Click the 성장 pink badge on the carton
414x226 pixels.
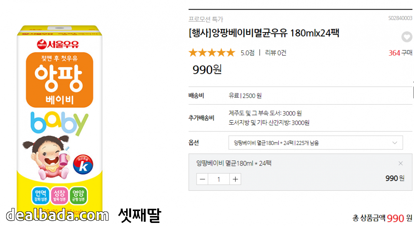tap(59, 195)
